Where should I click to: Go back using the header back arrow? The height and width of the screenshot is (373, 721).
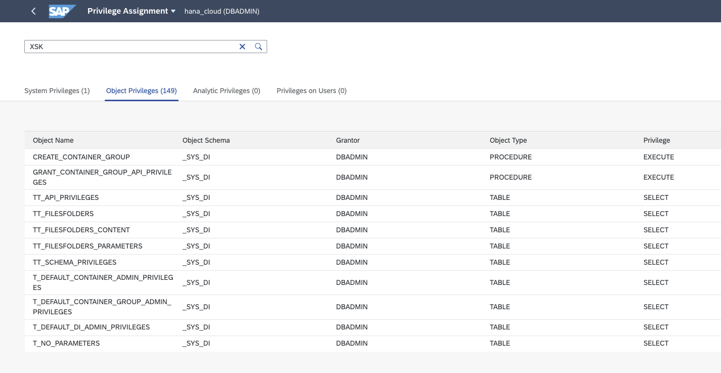[x=33, y=11]
